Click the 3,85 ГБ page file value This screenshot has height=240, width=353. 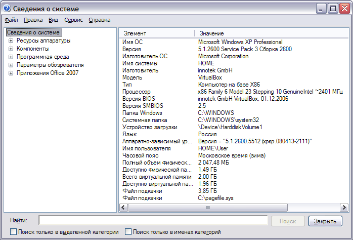[x=207, y=191]
